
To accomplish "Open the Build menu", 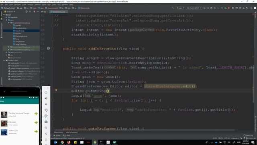I will (x=44, y=4).
